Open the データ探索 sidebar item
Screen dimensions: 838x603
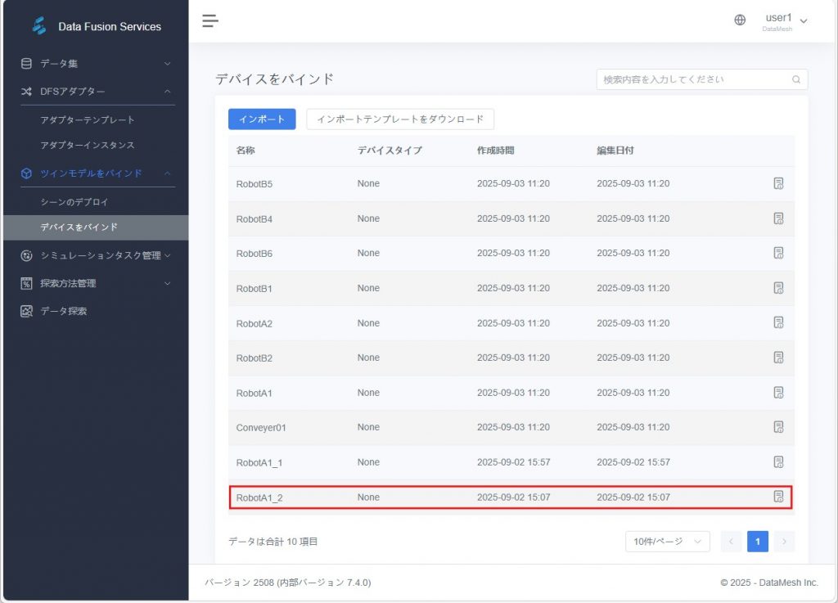(x=64, y=311)
